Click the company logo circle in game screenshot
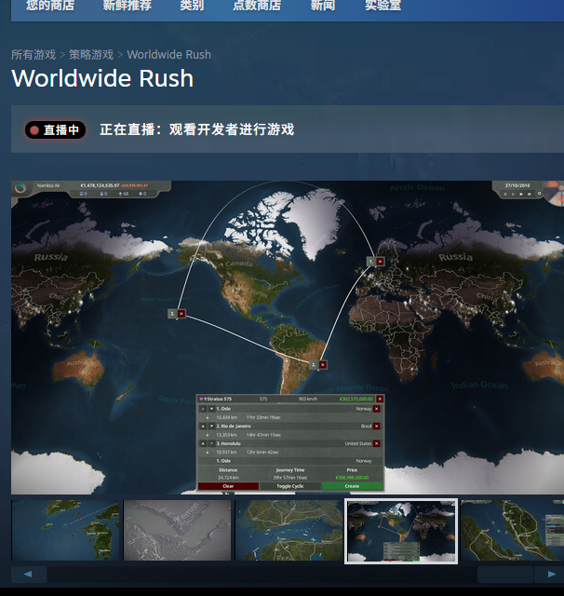 [x=20, y=187]
